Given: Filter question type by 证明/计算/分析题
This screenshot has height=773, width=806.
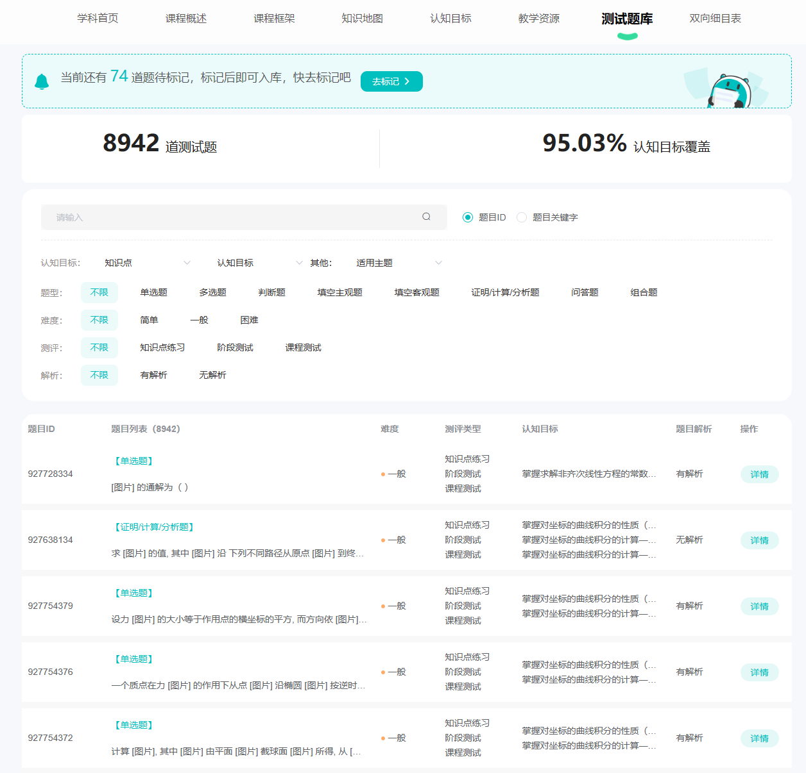Looking at the screenshot, I should tap(505, 292).
